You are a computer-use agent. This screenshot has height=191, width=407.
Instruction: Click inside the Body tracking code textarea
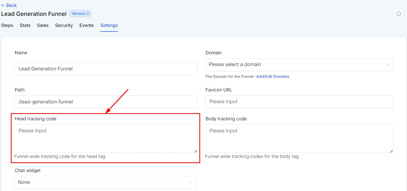299,139
